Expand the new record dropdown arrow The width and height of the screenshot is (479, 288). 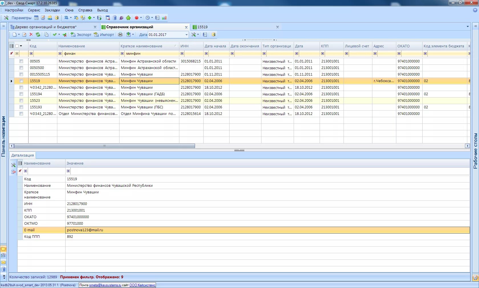coord(19,35)
